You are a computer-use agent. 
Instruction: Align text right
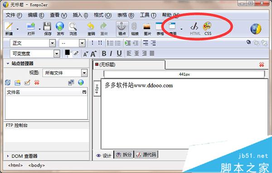pos(144,53)
